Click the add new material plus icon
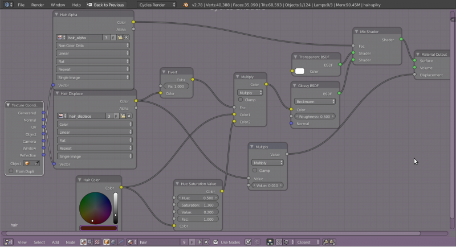The width and height of the screenshot is (456, 247). (199, 242)
